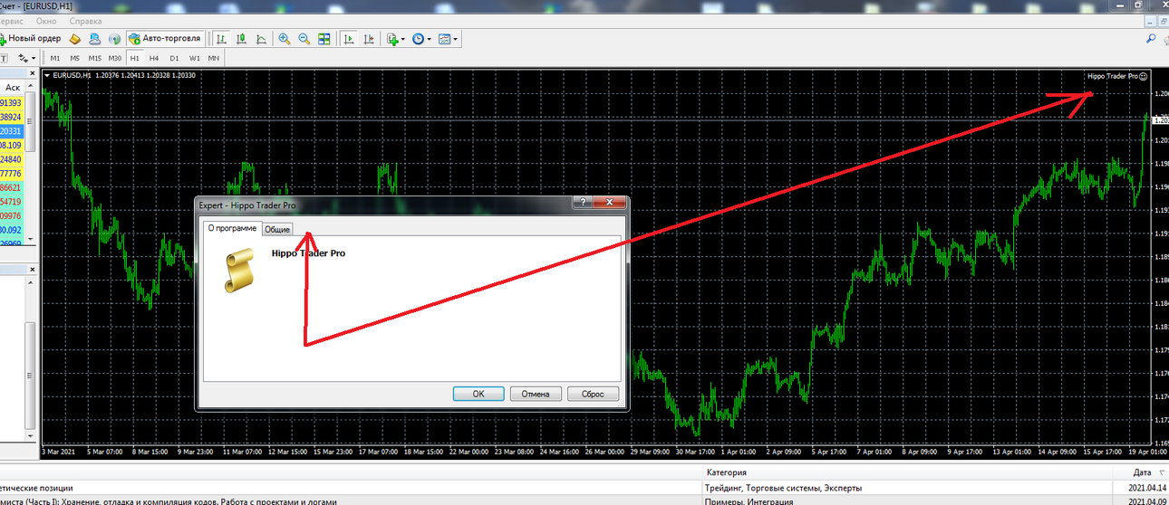Select the Market Watch row ending 08.109
The height and width of the screenshot is (505, 1169).
[x=12, y=145]
